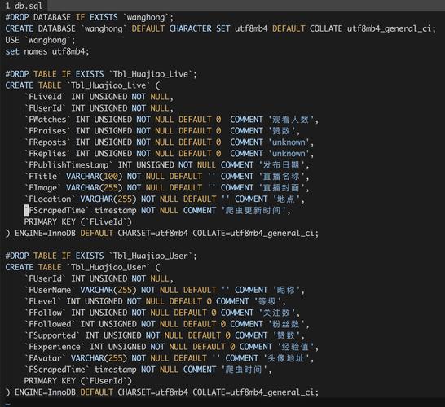Click the `FUserId` line in Tbl_Huajiao_User
Viewport: 445px width, 407px height.
pyautogui.click(x=99, y=278)
